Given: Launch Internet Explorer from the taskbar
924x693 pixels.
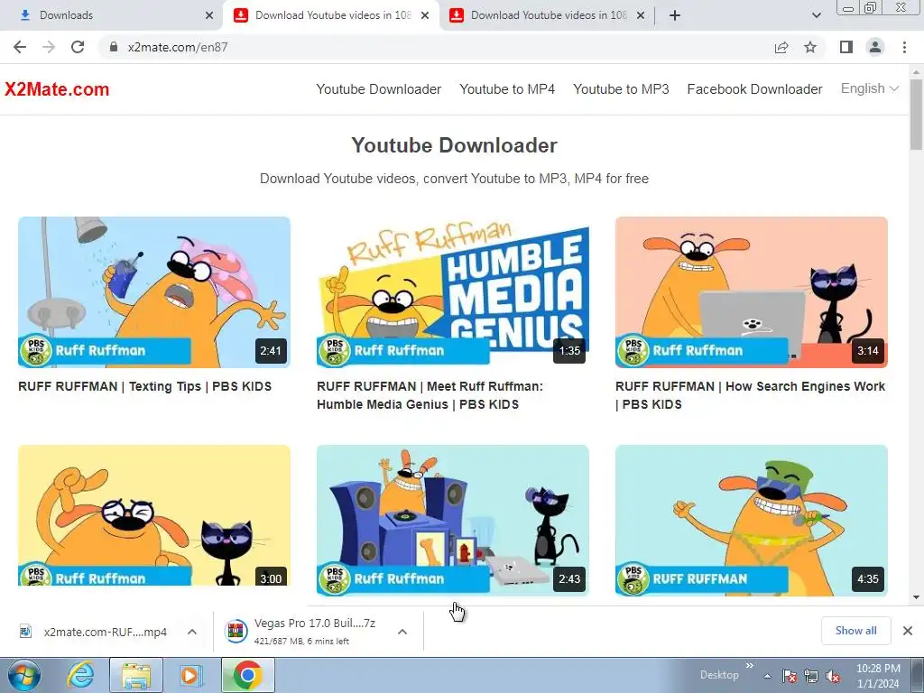Looking at the screenshot, I should pyautogui.click(x=80, y=675).
